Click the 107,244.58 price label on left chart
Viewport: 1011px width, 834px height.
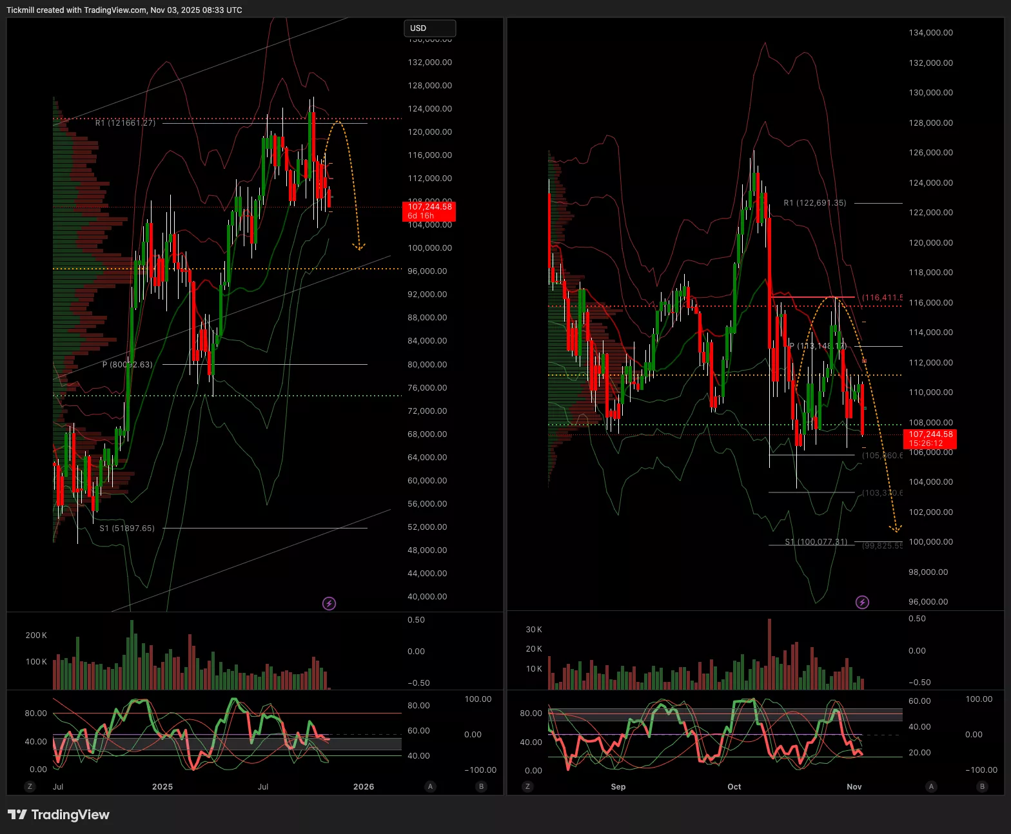429,211
